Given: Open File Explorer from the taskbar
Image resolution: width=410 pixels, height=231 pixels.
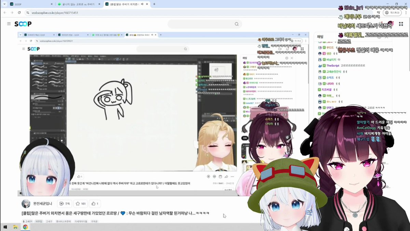Looking at the screenshot, I should pyautogui.click(x=15, y=227).
